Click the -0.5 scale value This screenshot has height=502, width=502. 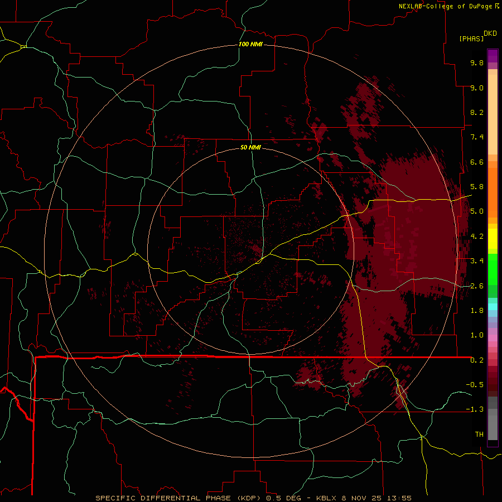[x=475, y=385]
